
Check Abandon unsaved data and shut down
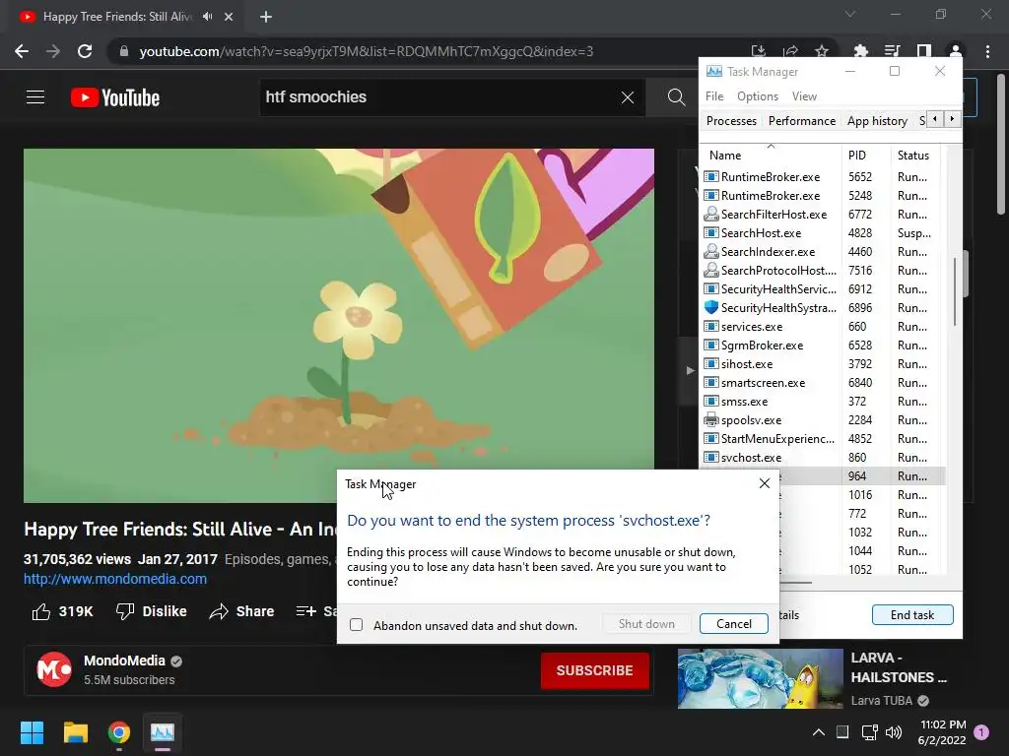[356, 625]
